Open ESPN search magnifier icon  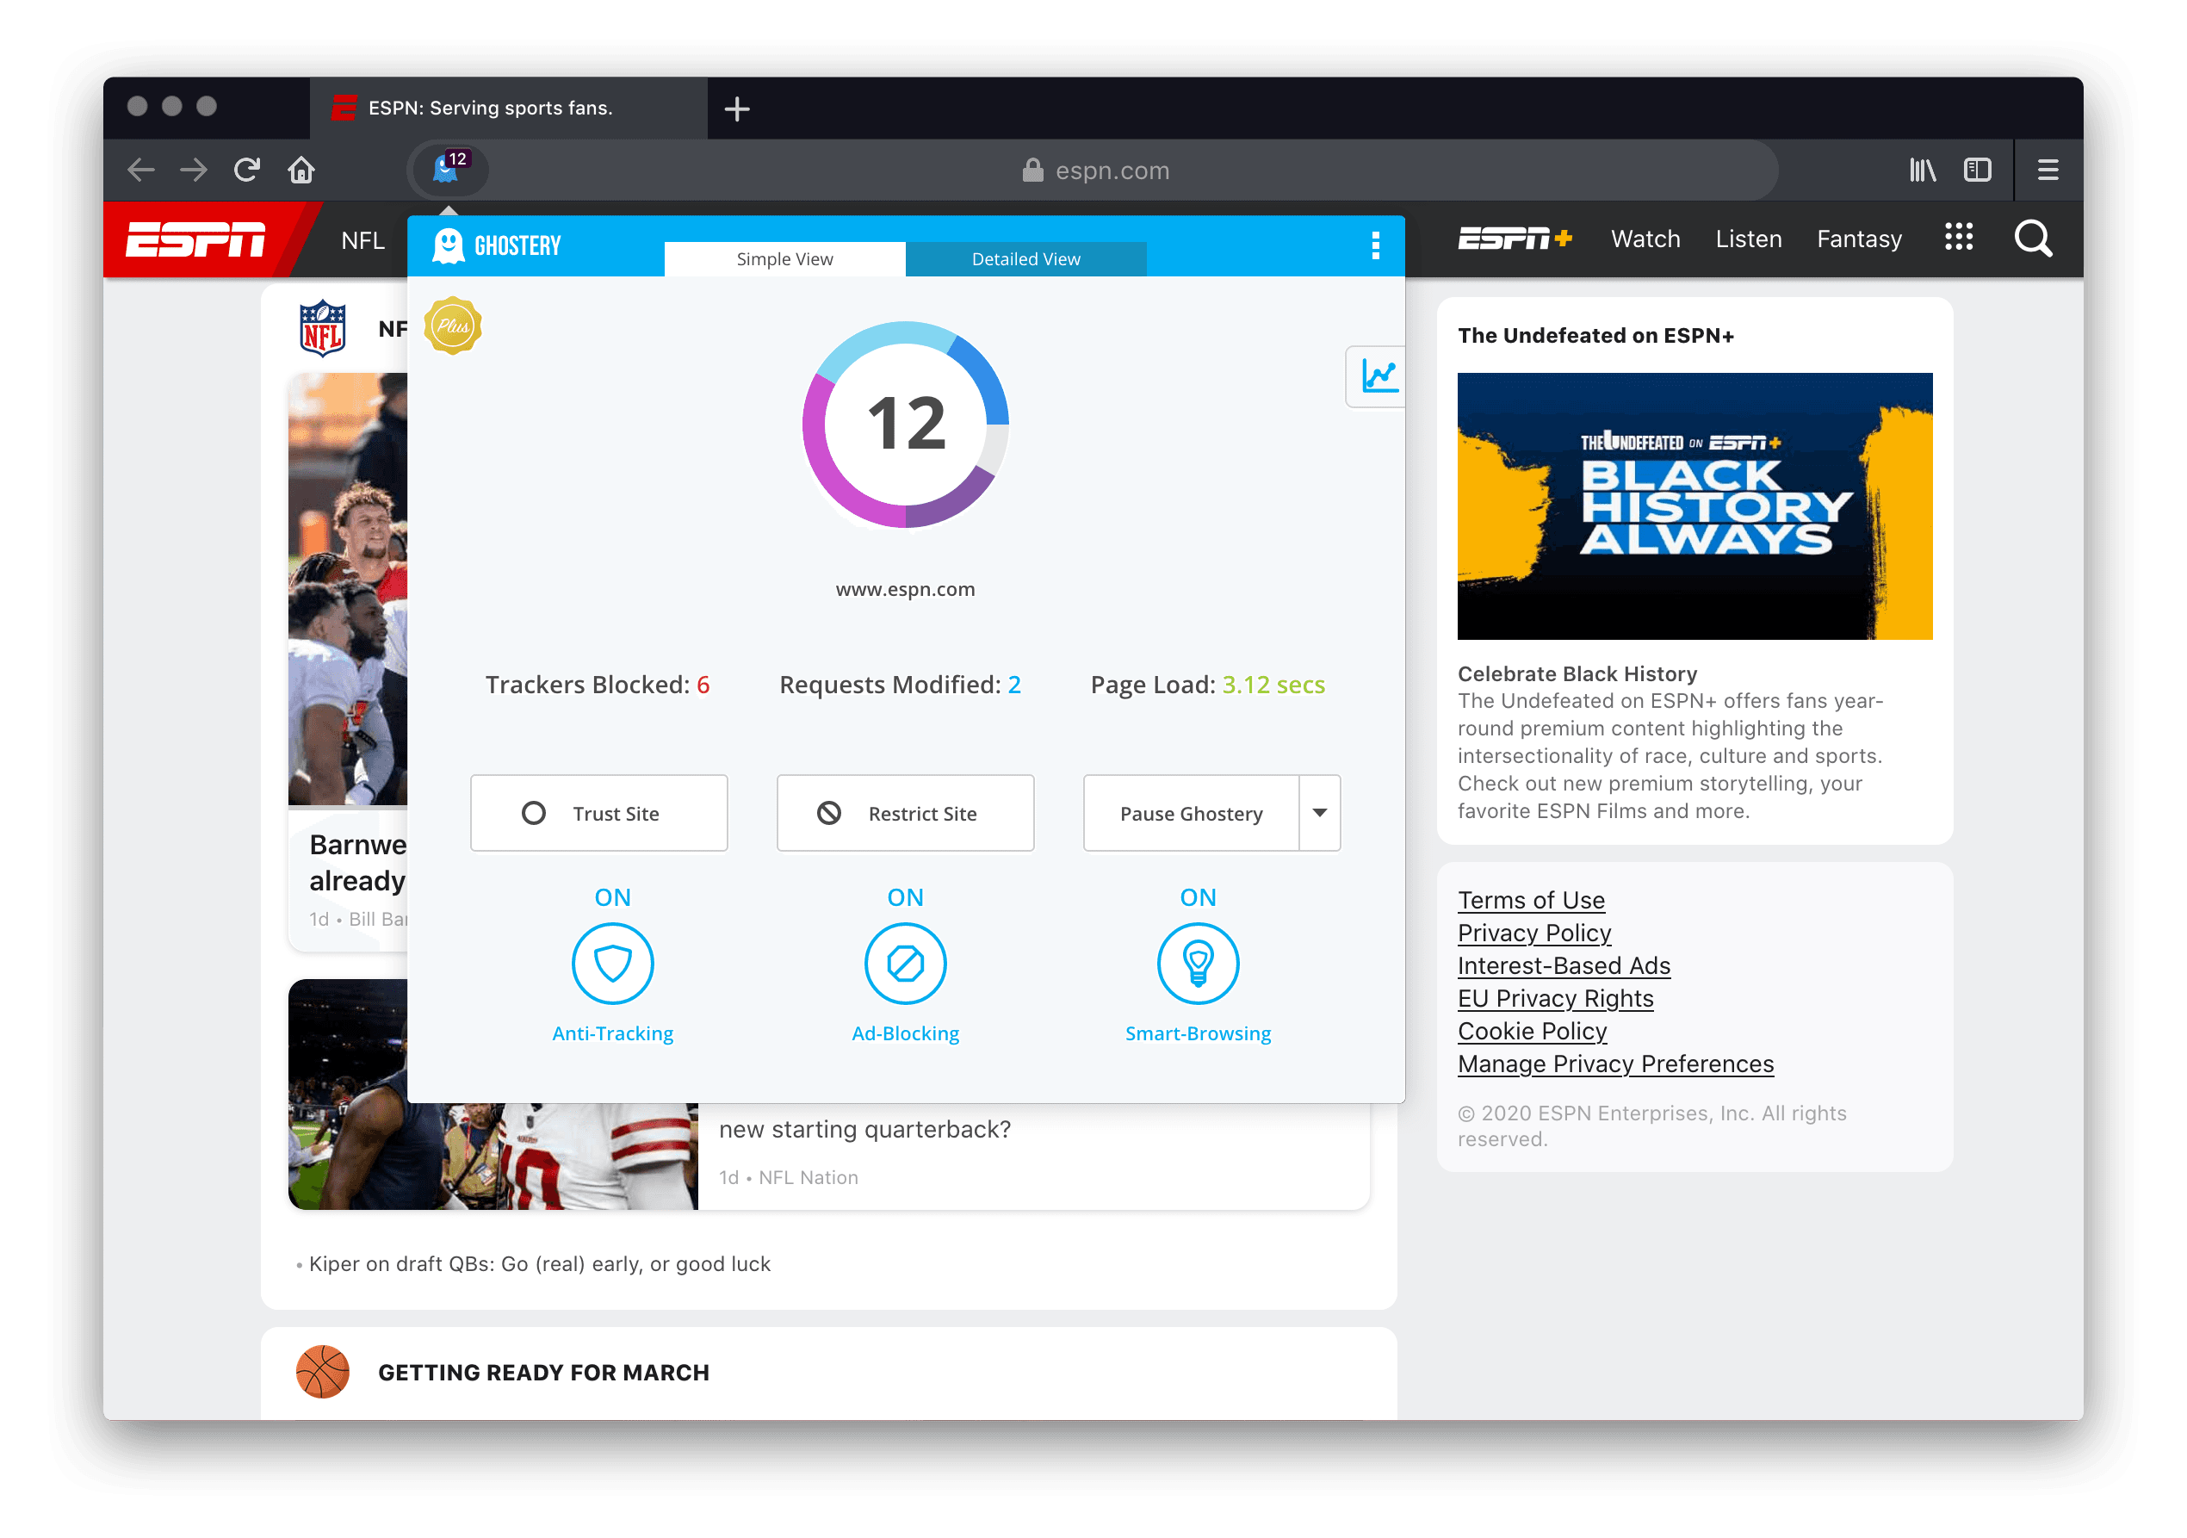[2032, 239]
